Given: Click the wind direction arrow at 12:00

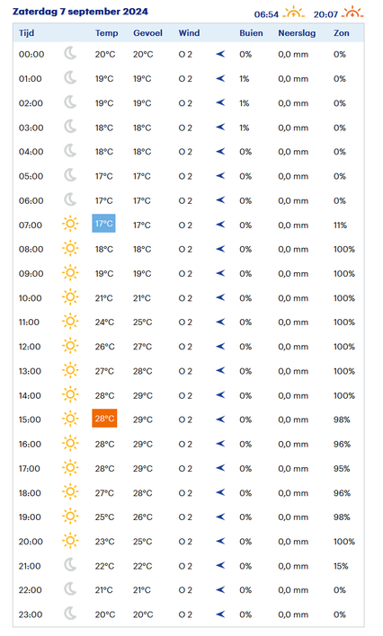Looking at the screenshot, I should (220, 346).
